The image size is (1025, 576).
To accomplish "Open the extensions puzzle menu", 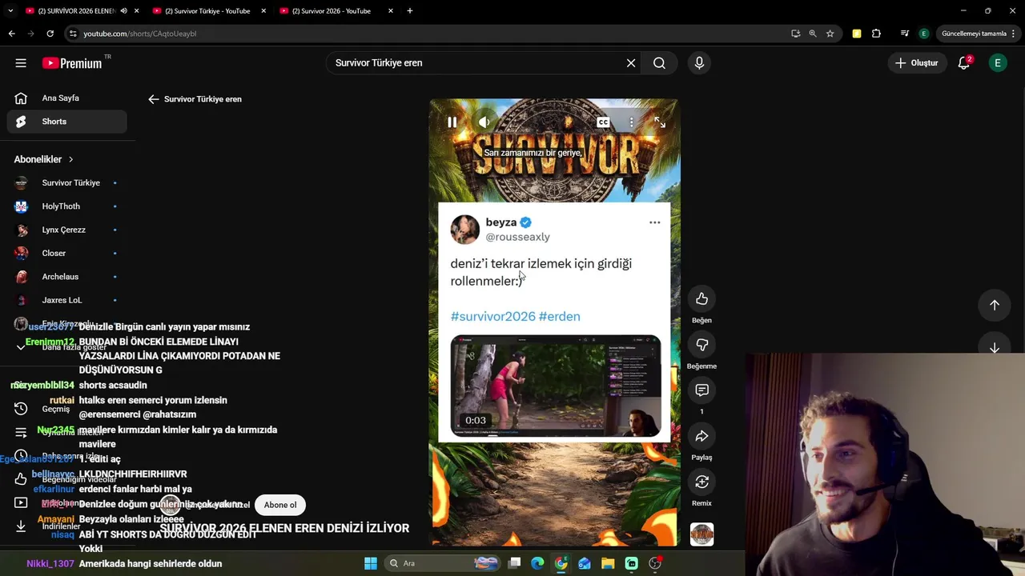I will tap(876, 34).
